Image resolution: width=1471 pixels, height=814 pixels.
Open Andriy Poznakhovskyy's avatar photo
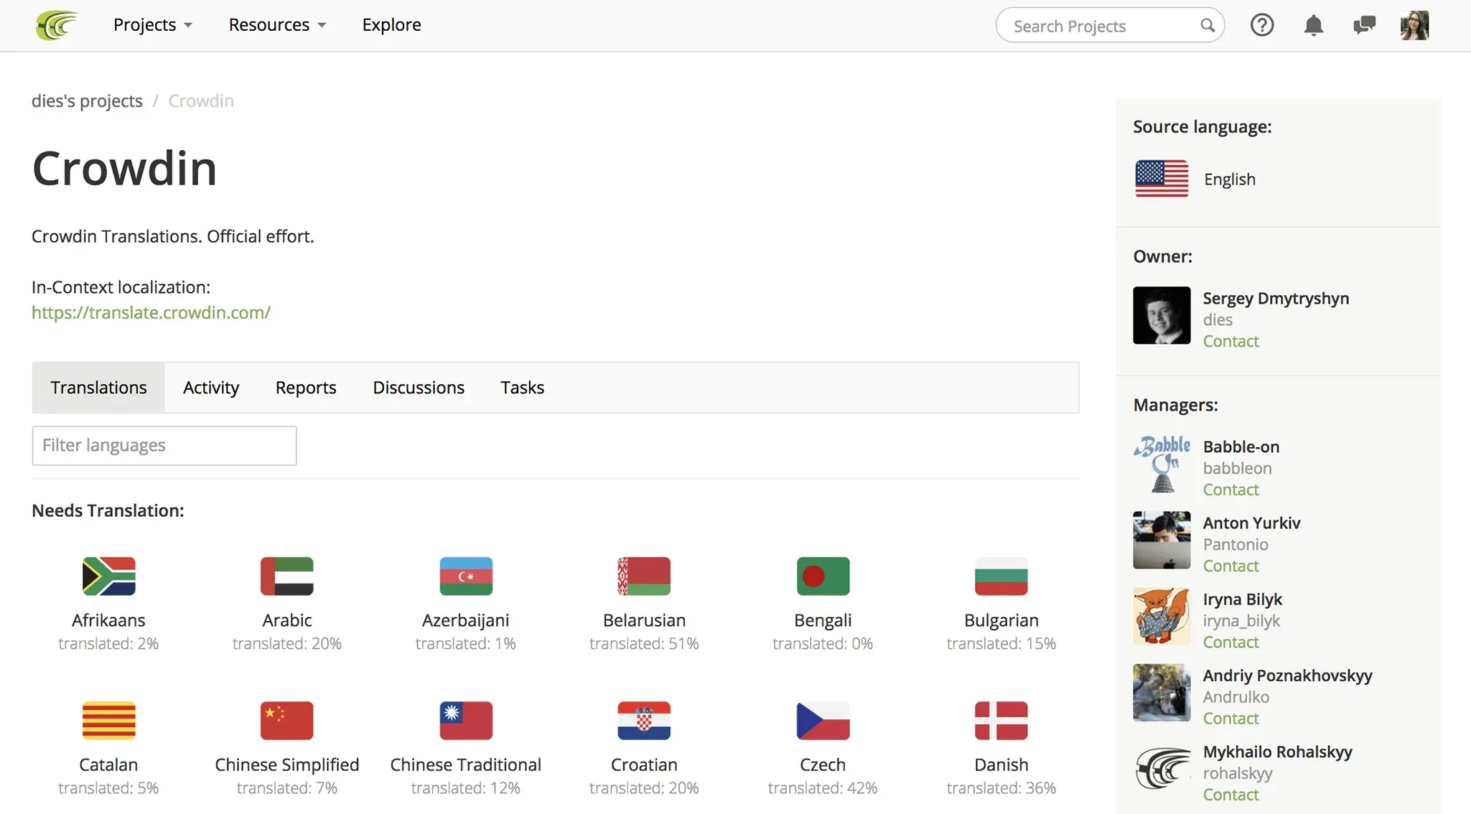coord(1162,692)
